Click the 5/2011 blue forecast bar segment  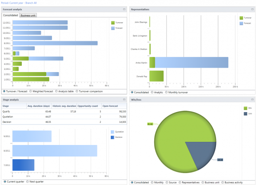[46, 59]
